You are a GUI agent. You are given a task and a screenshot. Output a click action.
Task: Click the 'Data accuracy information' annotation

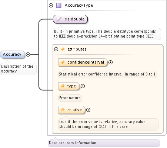(104, 143)
